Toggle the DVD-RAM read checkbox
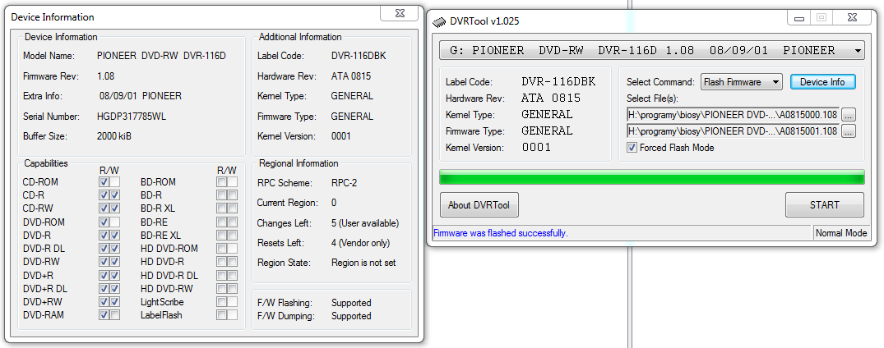The width and height of the screenshot is (884, 348). [x=104, y=315]
